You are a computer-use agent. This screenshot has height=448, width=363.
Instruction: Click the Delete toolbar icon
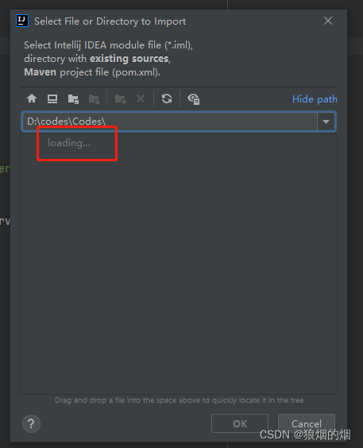coord(141,98)
